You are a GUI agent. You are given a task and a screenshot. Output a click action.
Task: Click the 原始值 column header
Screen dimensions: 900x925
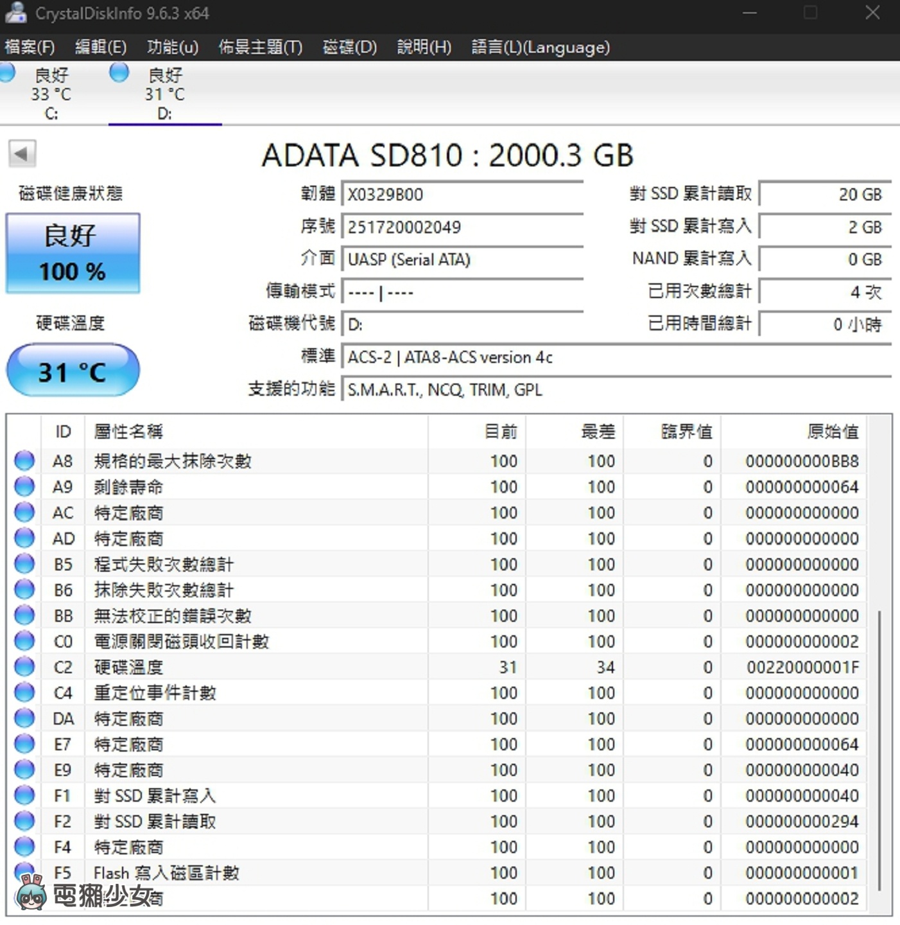click(793, 432)
